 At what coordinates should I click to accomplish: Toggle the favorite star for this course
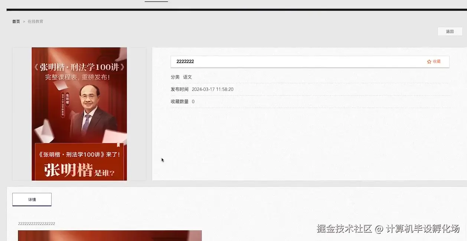pyautogui.click(x=429, y=61)
